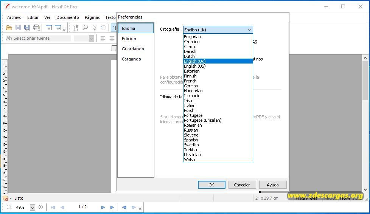
Task: Select the Hand pan tool
Action: click(x=76, y=28)
